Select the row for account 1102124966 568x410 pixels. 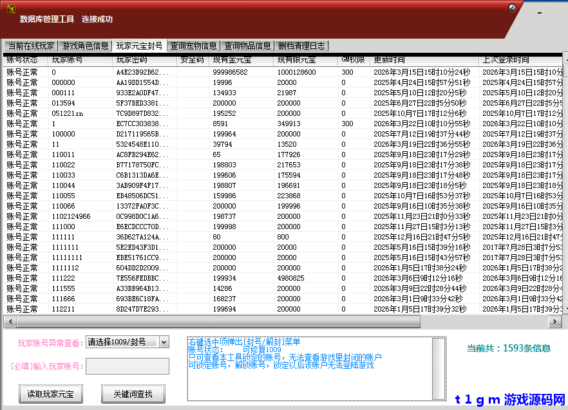click(71, 216)
